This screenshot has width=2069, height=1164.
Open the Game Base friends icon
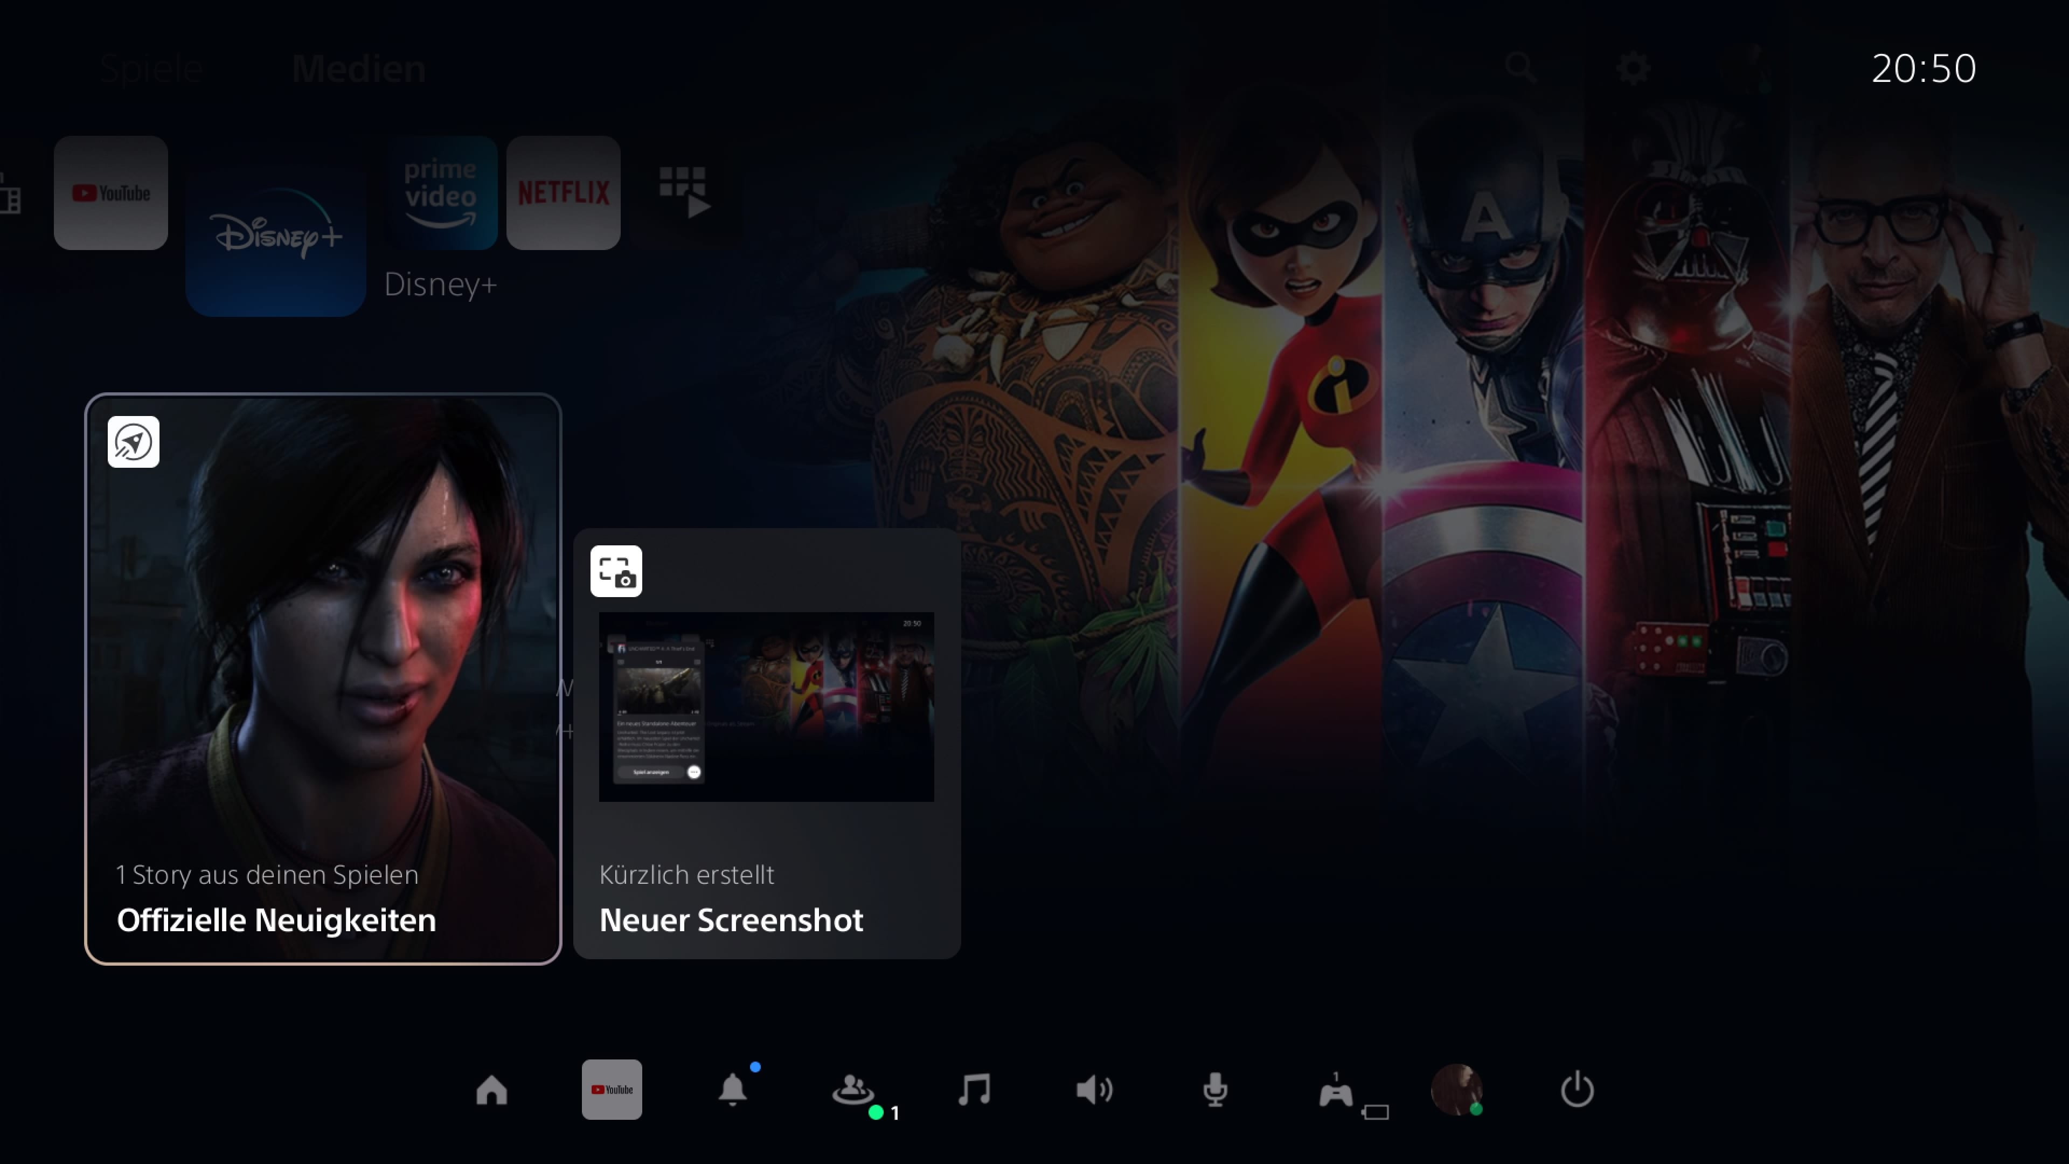[853, 1090]
